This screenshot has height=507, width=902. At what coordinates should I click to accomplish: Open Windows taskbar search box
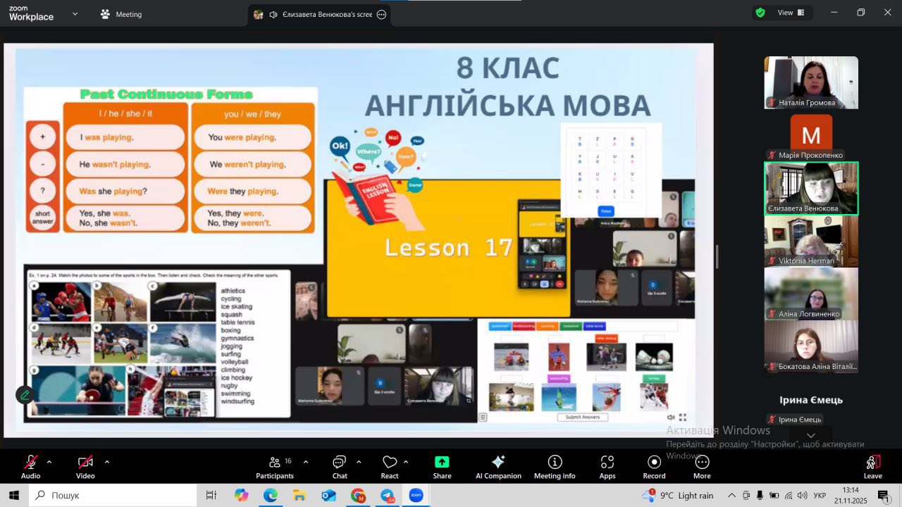(x=113, y=495)
